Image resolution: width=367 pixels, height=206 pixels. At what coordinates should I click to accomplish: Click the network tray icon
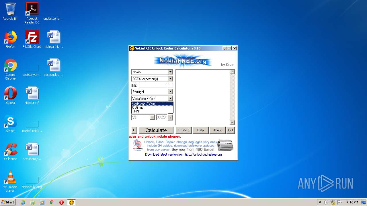pyautogui.click(x=333, y=202)
